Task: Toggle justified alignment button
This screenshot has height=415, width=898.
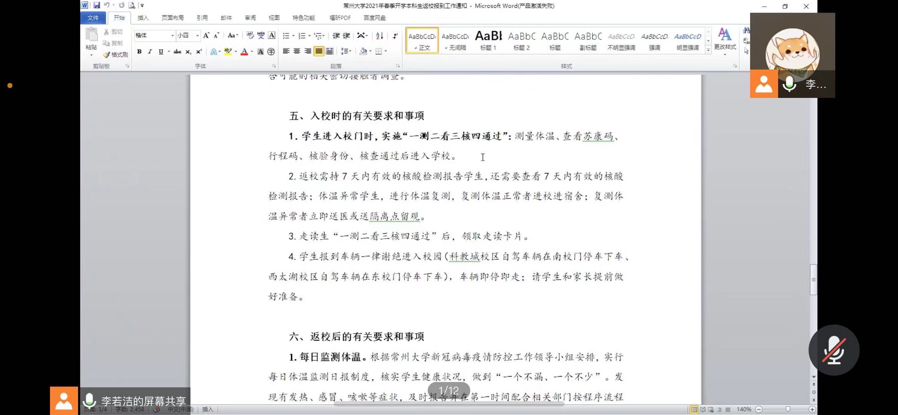Action: point(319,51)
